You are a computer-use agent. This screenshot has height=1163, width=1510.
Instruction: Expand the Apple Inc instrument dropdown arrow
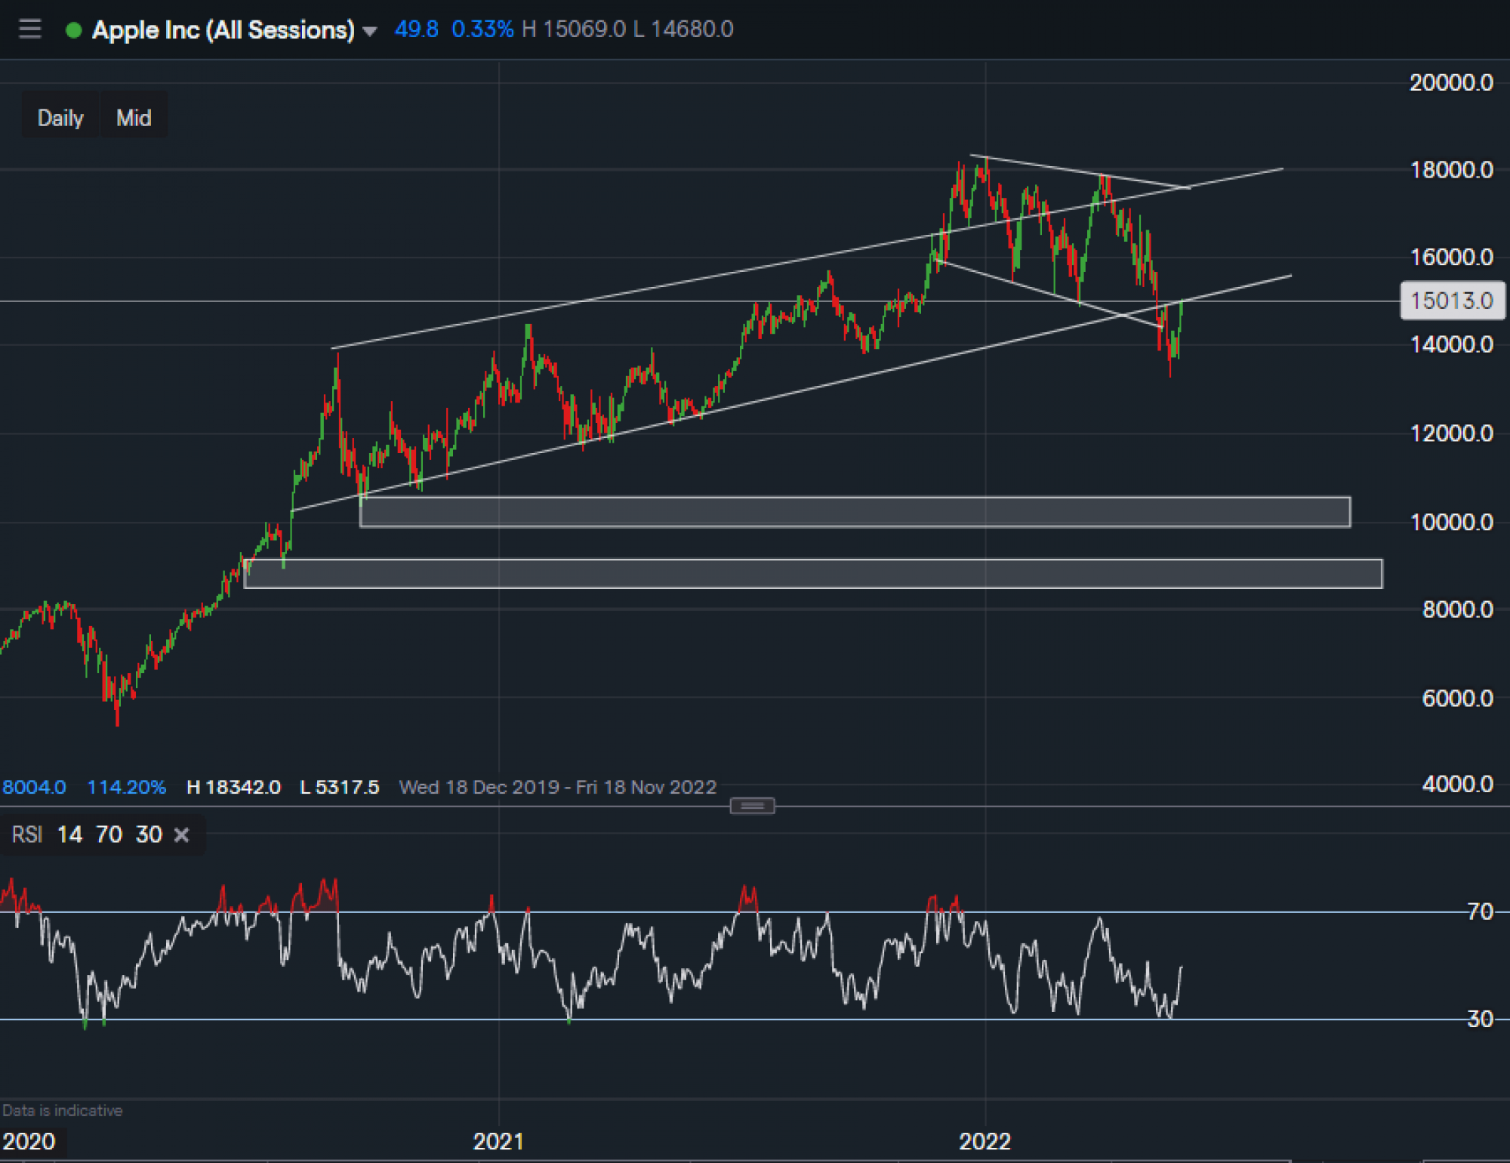click(x=369, y=31)
